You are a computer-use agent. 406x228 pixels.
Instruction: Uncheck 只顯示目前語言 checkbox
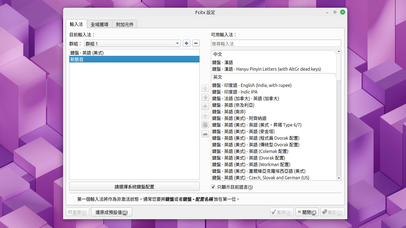(213, 187)
